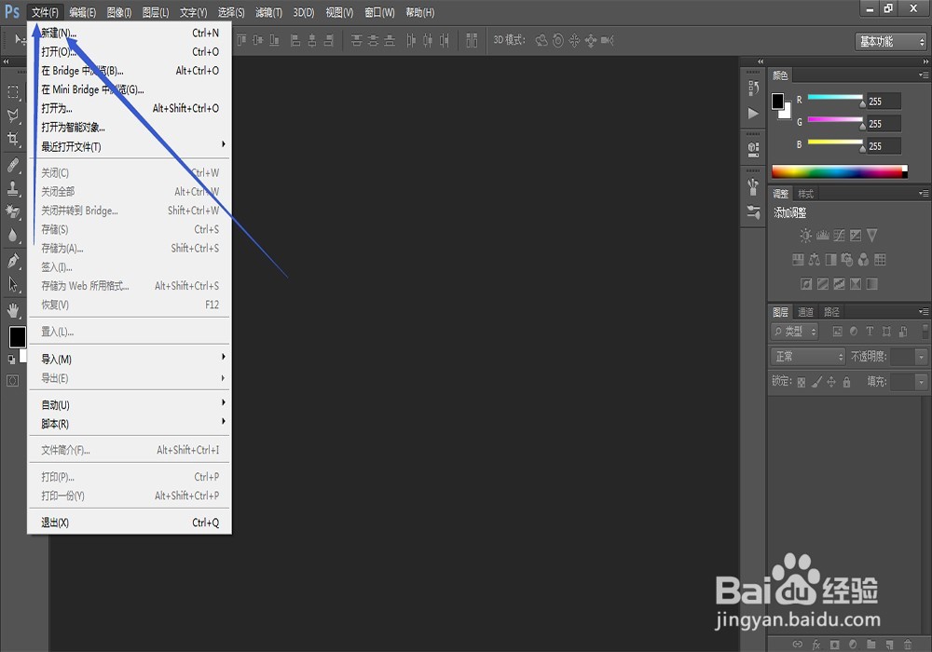
Task: Open the History panel icon
Action: pos(753,88)
